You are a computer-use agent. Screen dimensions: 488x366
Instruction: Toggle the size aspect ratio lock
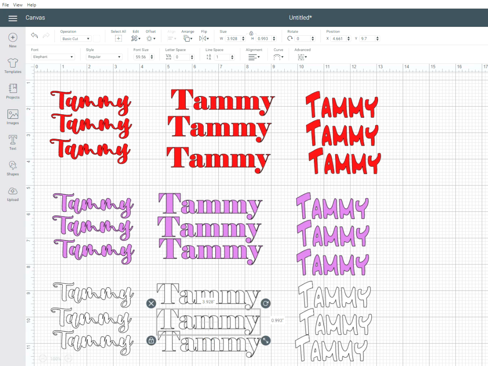coord(251,33)
